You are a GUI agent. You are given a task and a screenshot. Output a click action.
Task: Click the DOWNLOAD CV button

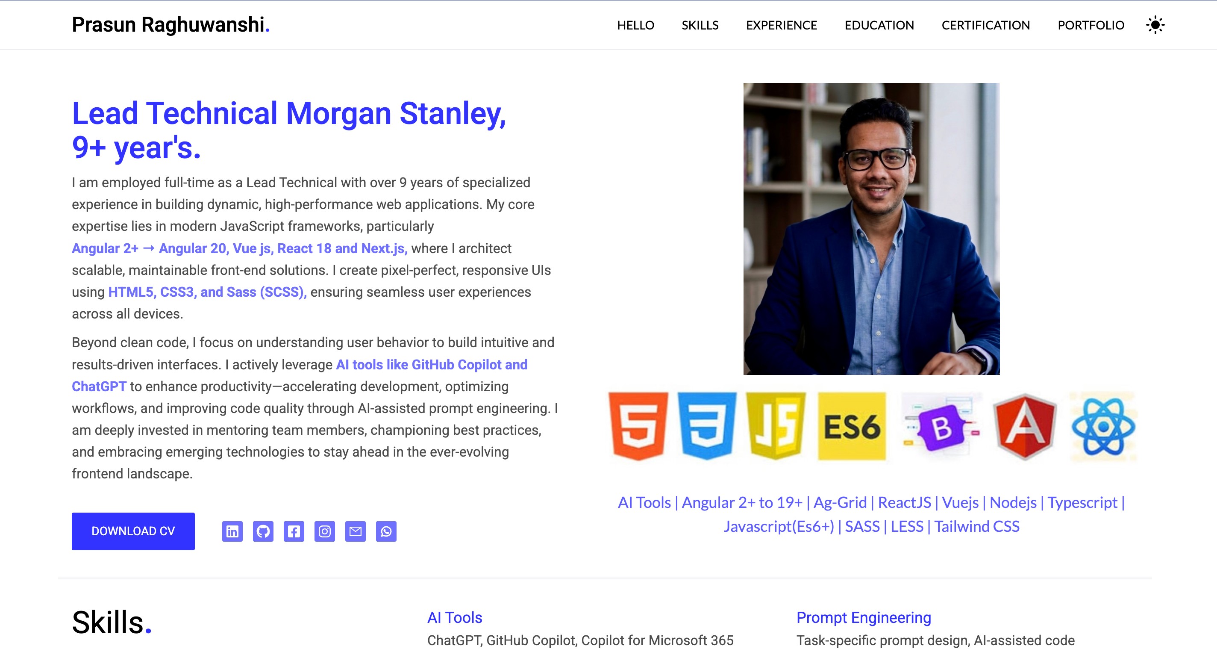pos(133,531)
